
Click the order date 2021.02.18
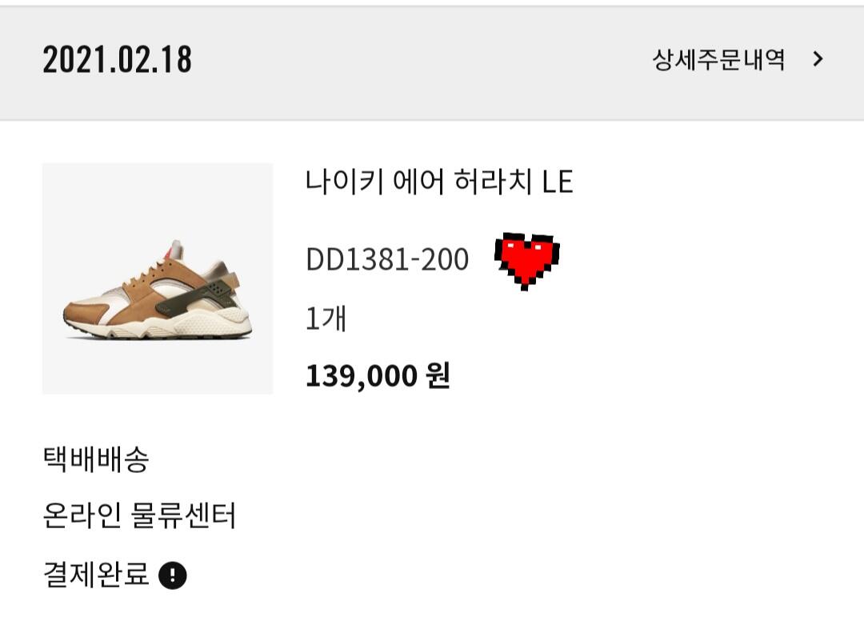pyautogui.click(x=117, y=60)
